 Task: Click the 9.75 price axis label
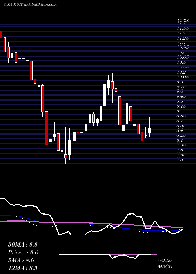[x=181, y=87]
